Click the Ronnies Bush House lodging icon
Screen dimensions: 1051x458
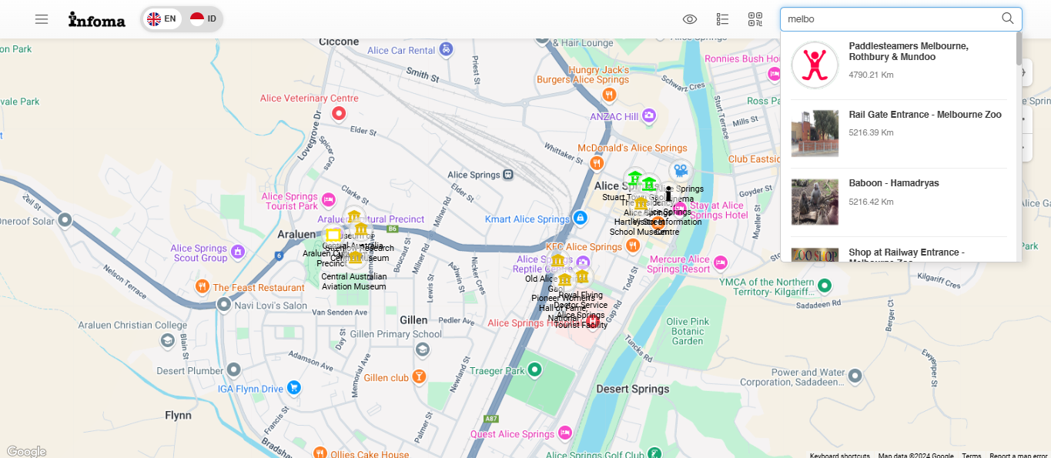point(775,73)
